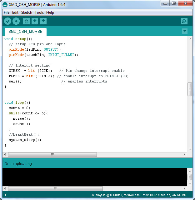
Task: Minimize the Arduino window
Action: pos(165,3)
